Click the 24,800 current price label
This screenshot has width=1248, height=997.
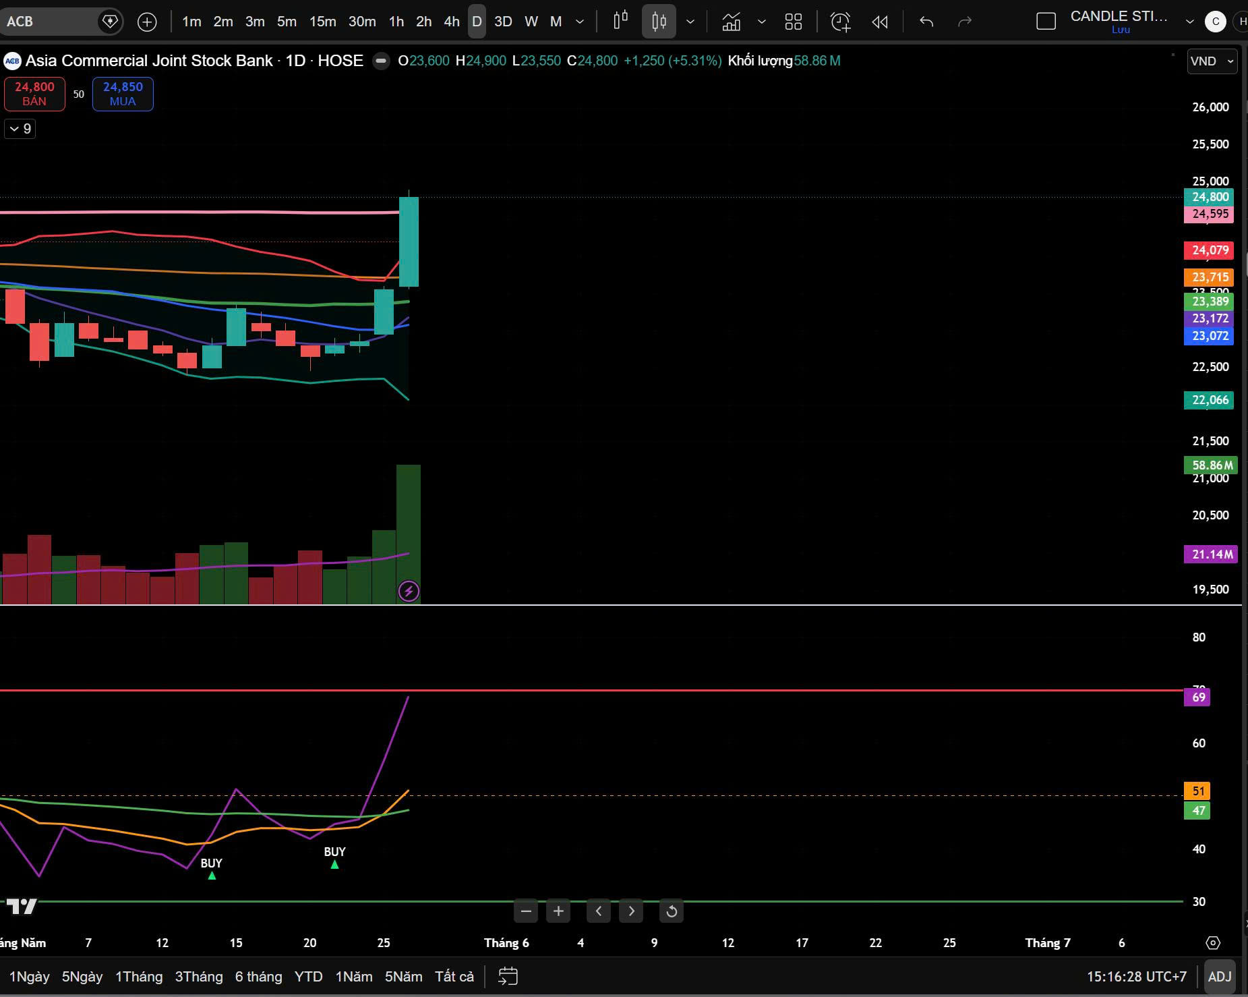point(1209,197)
